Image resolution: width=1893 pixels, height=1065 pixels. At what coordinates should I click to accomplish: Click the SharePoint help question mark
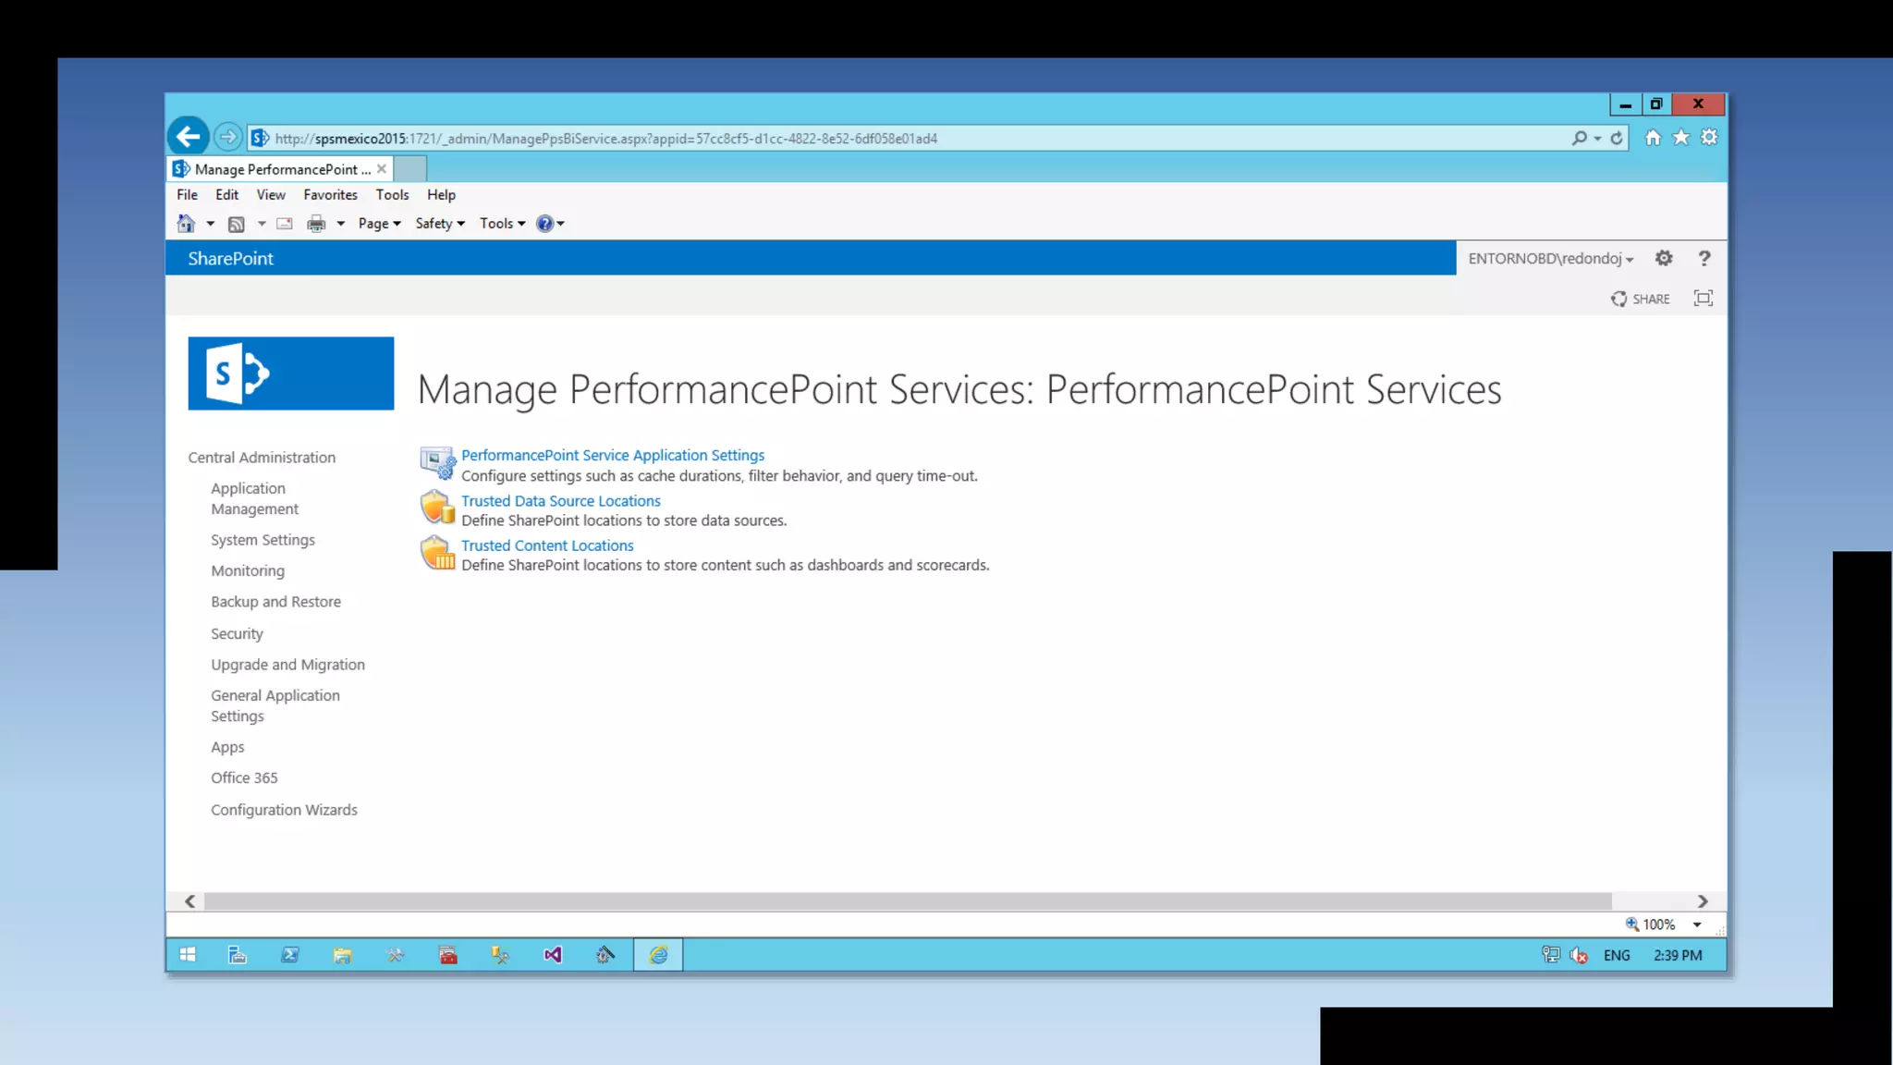[x=1704, y=259]
